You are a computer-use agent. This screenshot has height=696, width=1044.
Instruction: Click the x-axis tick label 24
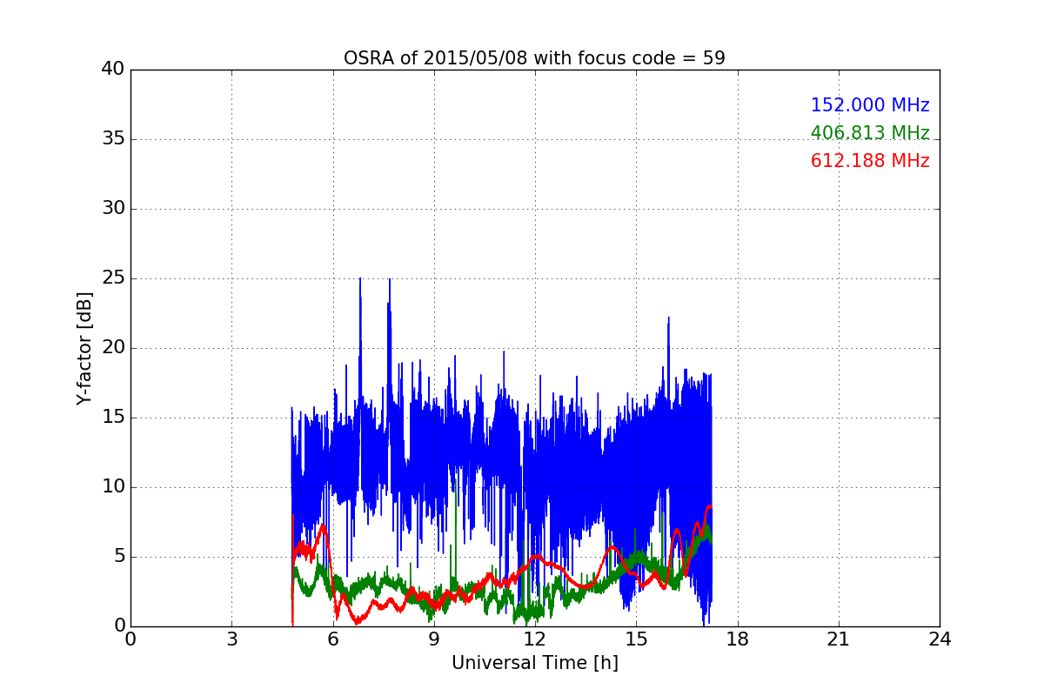click(940, 639)
